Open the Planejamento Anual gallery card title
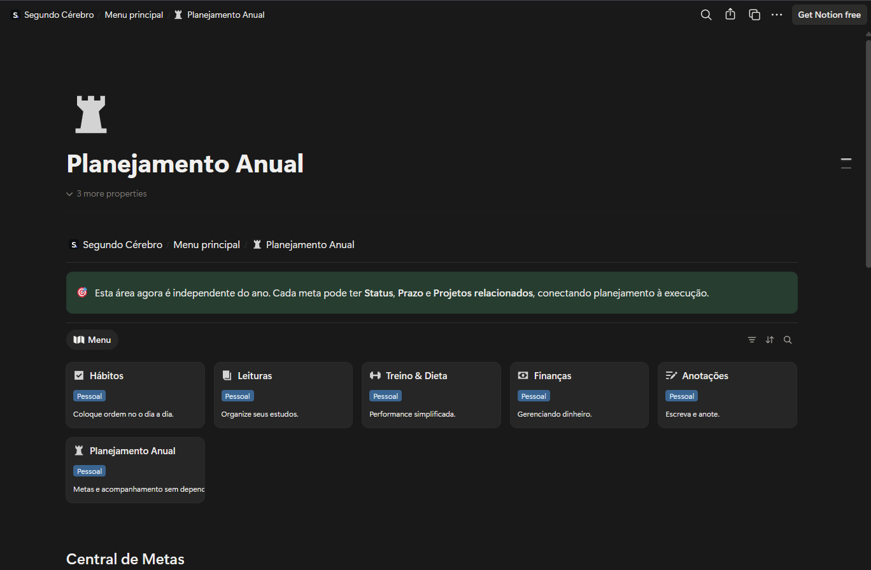Viewport: 871px width, 570px height. coord(132,450)
